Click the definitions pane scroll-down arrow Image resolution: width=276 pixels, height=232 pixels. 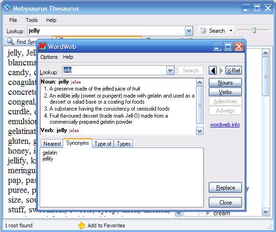point(199,131)
